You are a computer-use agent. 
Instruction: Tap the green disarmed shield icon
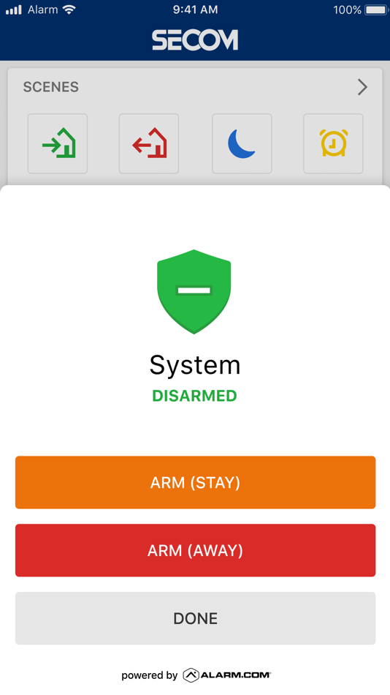coord(194,292)
